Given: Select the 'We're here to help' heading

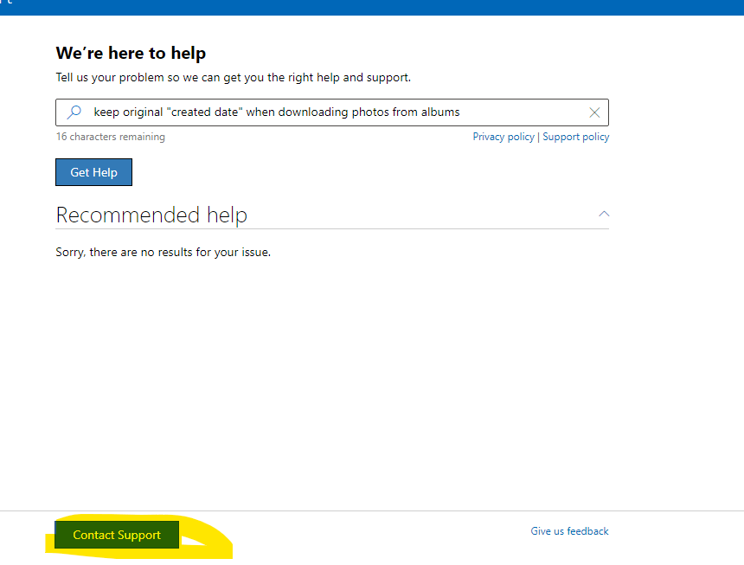Looking at the screenshot, I should coord(131,53).
